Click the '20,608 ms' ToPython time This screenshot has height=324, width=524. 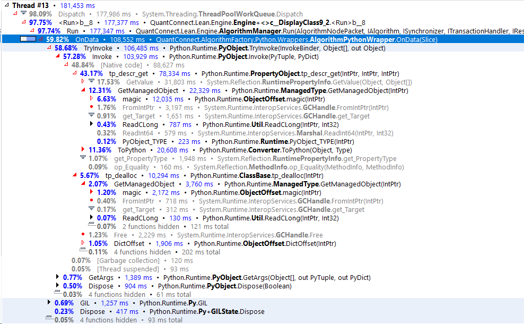point(173,150)
